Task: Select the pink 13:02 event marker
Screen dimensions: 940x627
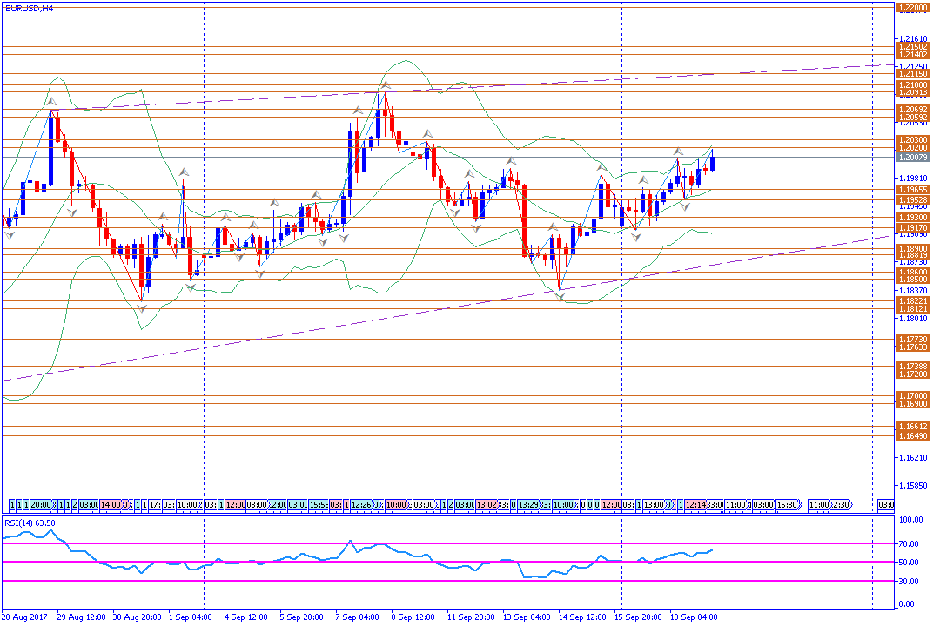Action: (486, 504)
